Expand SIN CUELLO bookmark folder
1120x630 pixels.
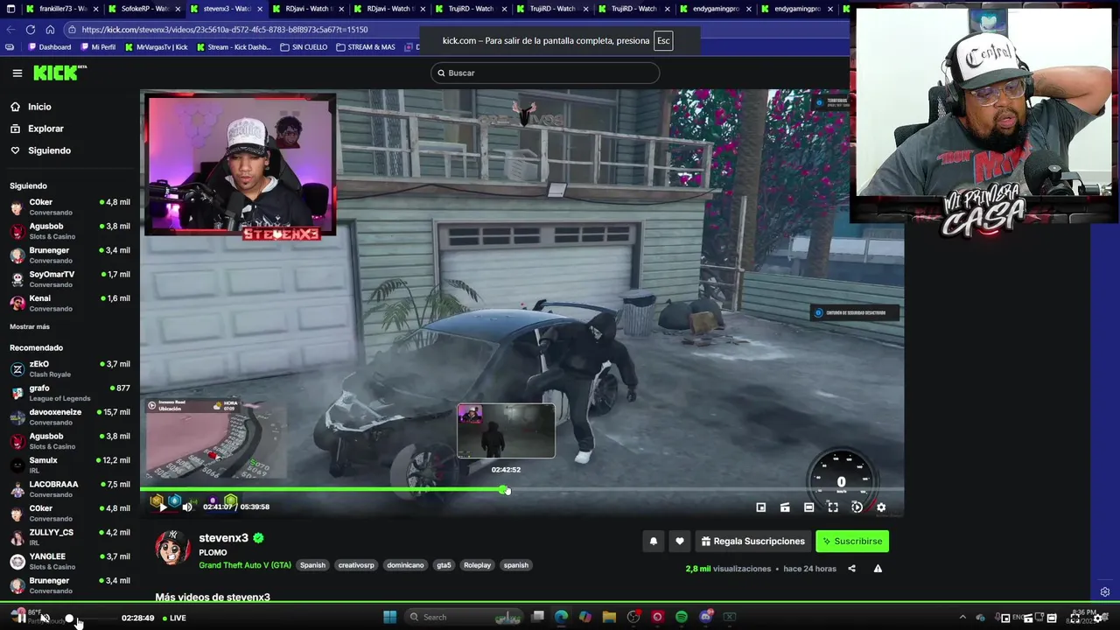(304, 47)
